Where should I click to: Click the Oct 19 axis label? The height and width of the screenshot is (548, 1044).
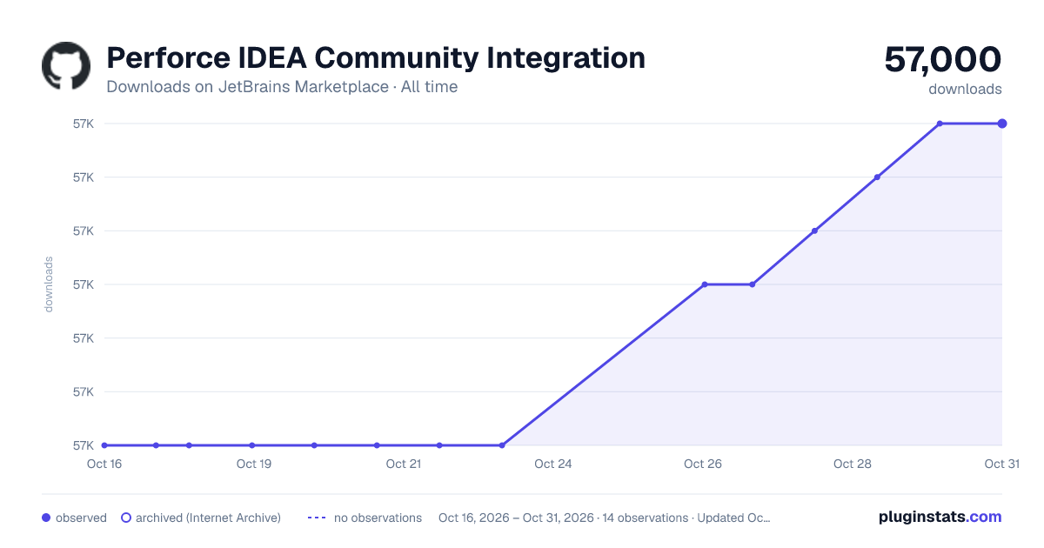pyautogui.click(x=254, y=464)
